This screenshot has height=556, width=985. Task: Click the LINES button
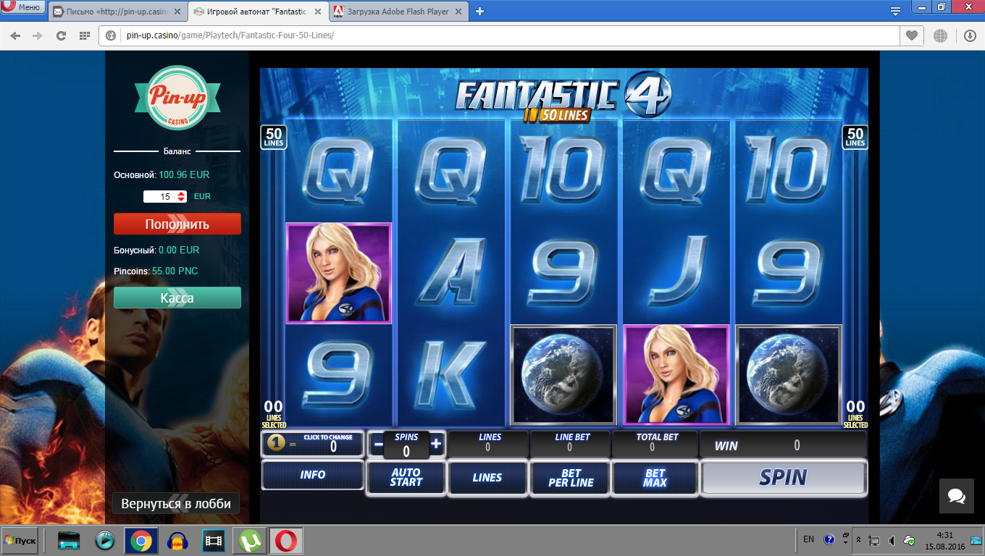coord(487,477)
